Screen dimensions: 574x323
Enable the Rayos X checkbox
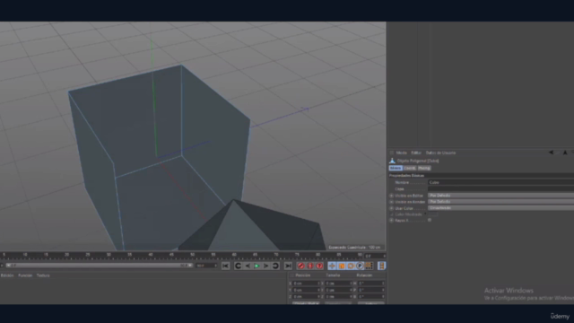point(430,220)
